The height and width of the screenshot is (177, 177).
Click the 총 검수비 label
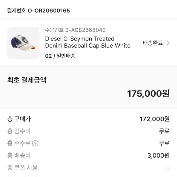click(19, 131)
